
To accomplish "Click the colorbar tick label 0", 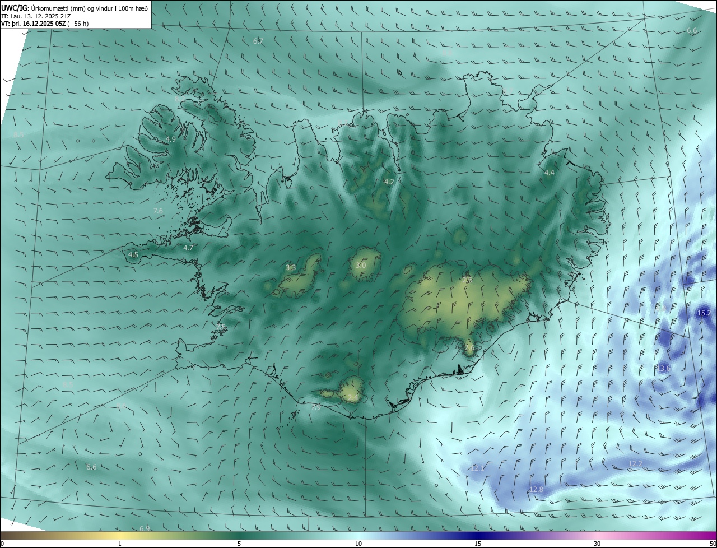I will pos(2,544).
